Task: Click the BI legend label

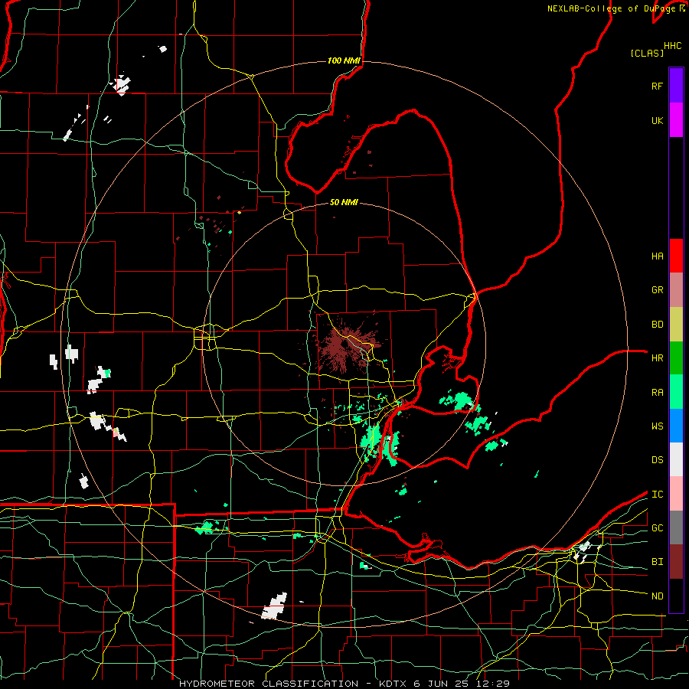Action: pos(657,562)
